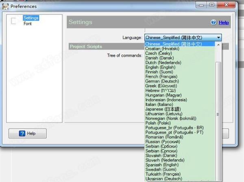Click the blue Help question-mark icon
The height and width of the screenshot is (182, 244).
213,23
